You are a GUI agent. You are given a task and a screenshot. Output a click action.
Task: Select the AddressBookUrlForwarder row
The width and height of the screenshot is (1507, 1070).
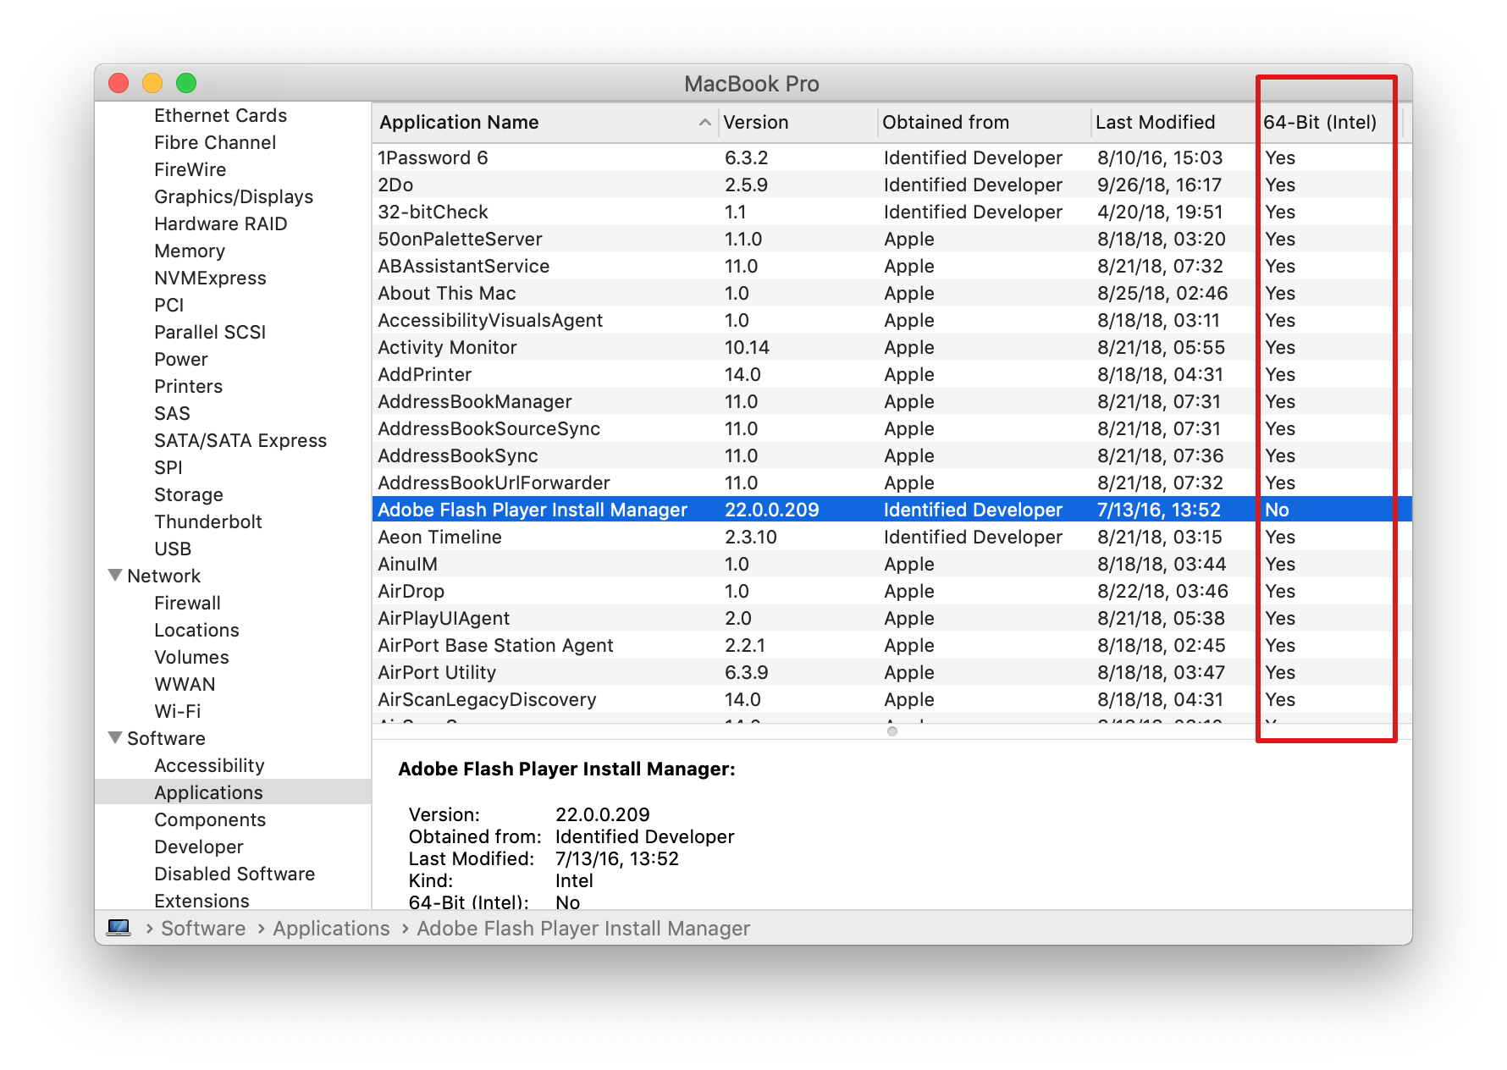892,483
